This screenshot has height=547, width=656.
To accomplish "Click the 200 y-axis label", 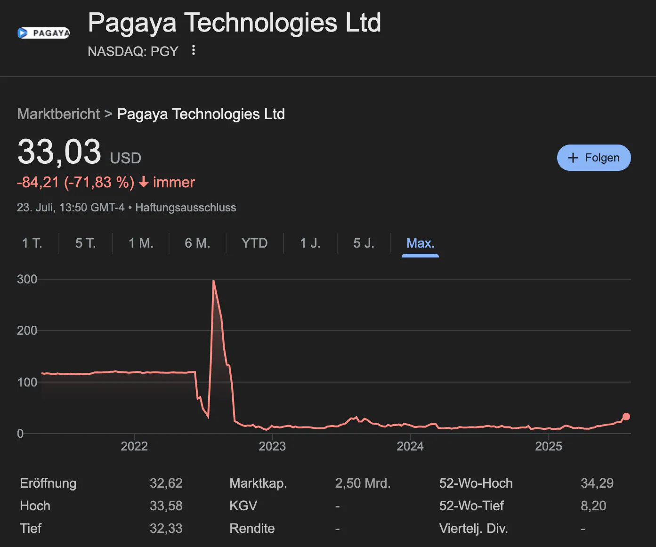I will (x=27, y=330).
